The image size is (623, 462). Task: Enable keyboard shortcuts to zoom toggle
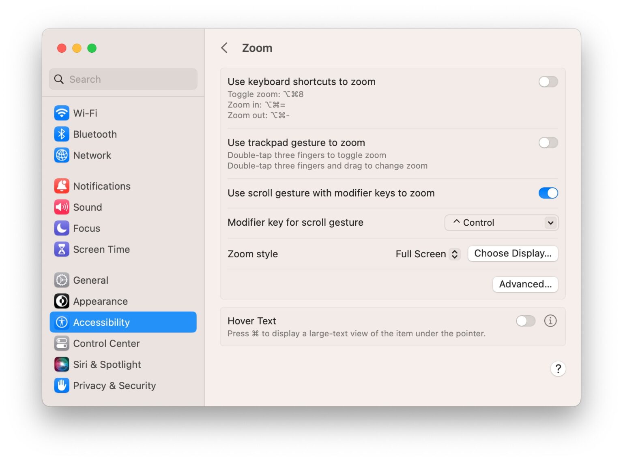[548, 81]
